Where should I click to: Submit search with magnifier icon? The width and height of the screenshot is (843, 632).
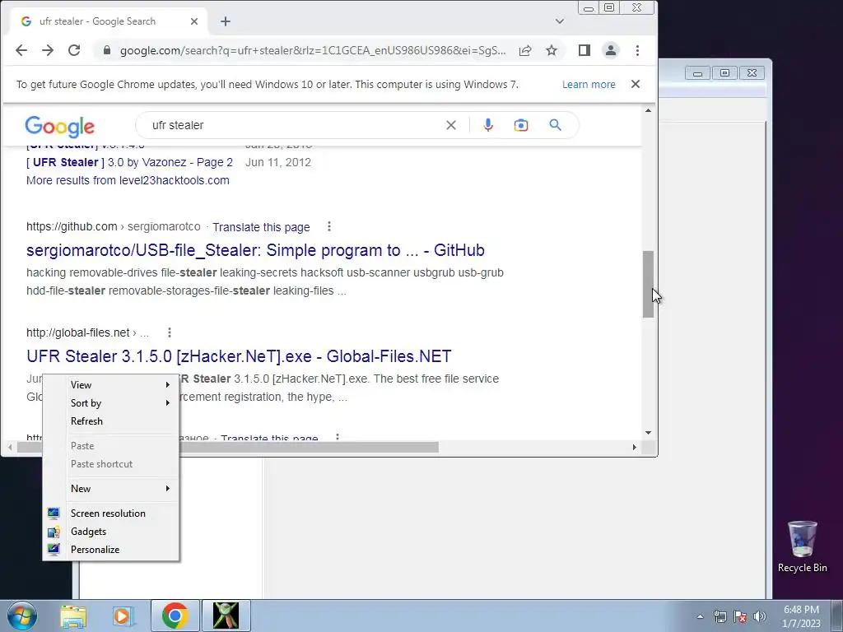pyautogui.click(x=556, y=125)
